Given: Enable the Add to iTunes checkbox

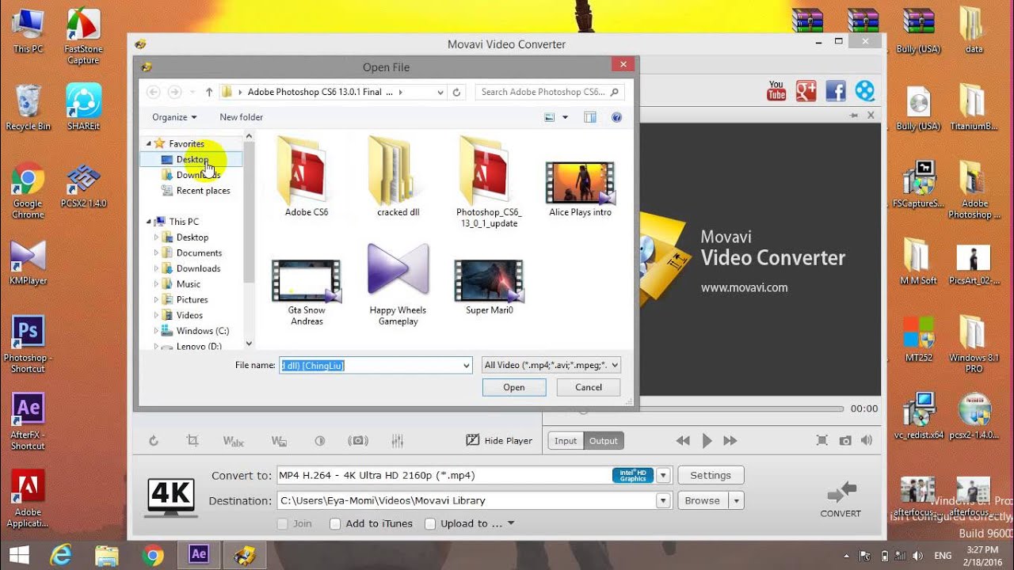Looking at the screenshot, I should [335, 523].
